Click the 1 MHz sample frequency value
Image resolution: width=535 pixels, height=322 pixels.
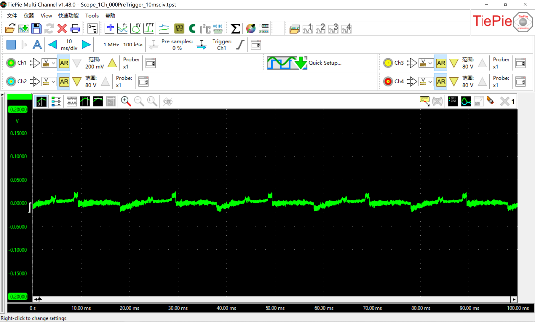(111, 45)
